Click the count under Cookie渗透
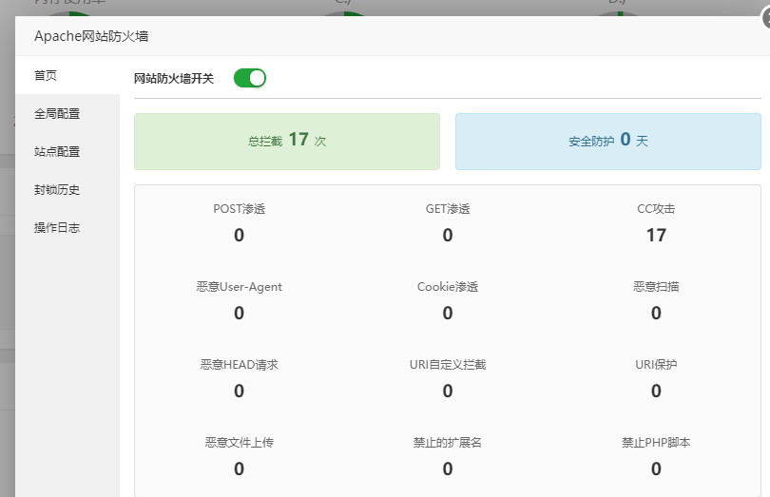Image resolution: width=770 pixels, height=497 pixels. point(448,313)
